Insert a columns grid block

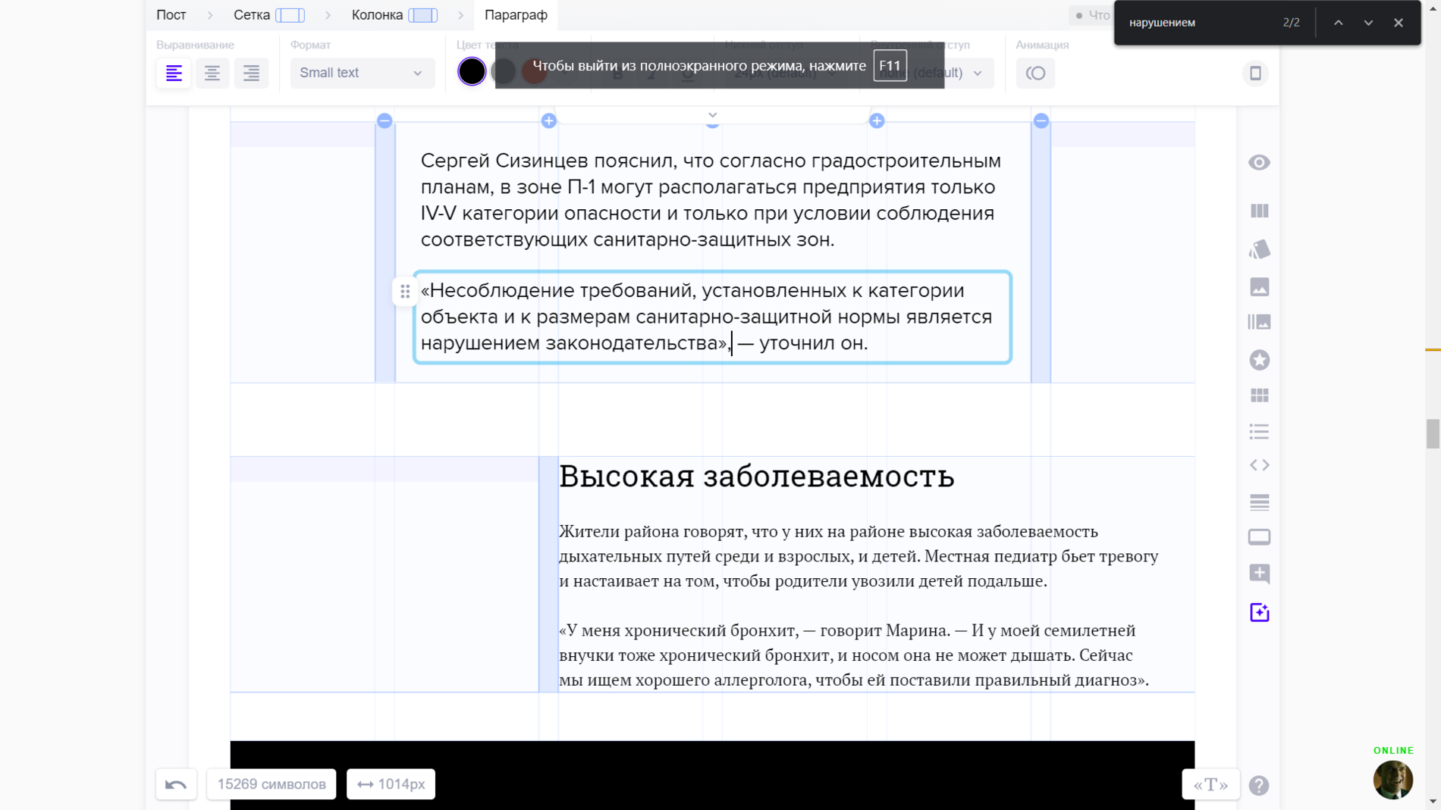tap(1259, 211)
